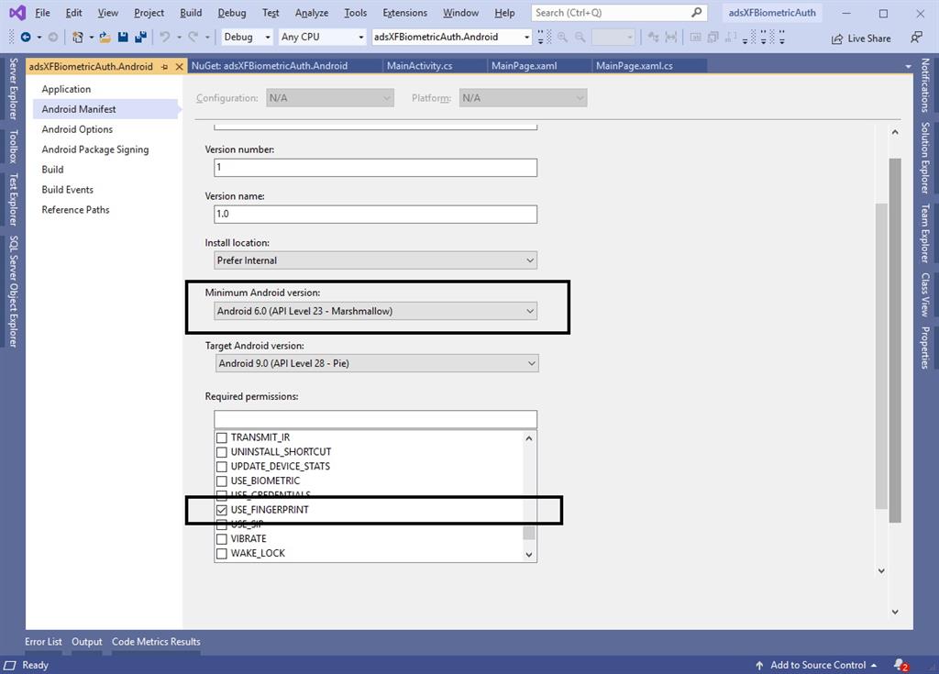Select the Android Options page

click(77, 129)
